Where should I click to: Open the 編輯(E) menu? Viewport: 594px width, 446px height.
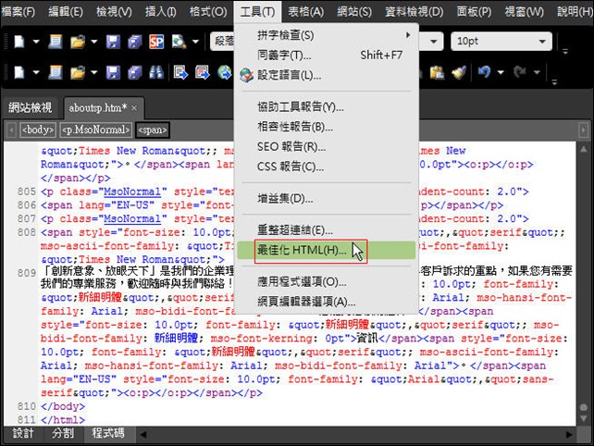click(66, 12)
